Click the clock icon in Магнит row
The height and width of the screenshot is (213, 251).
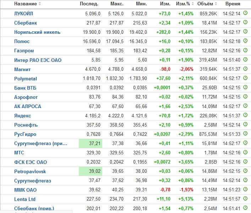(245, 69)
